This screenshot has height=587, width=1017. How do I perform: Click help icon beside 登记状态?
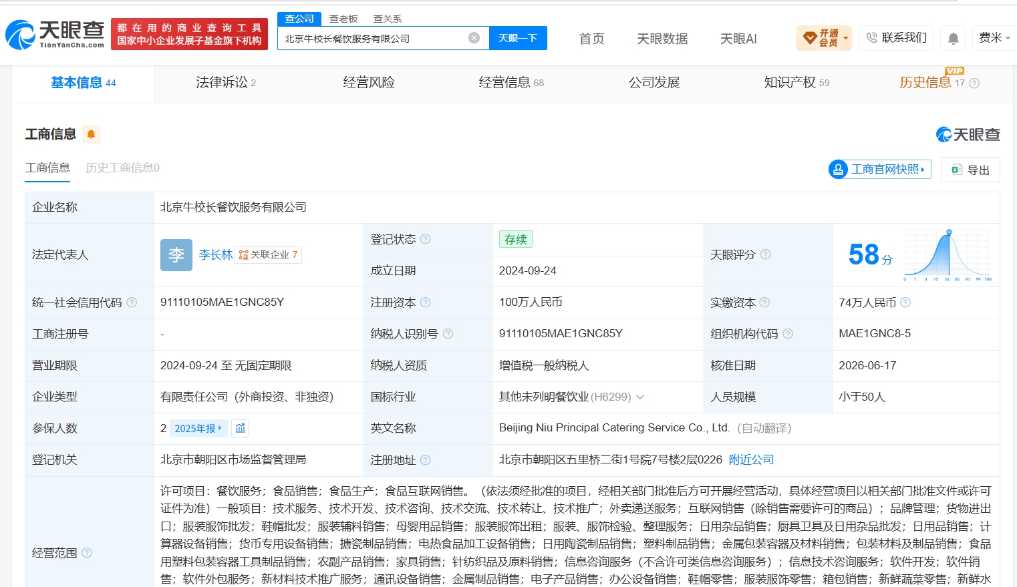pyautogui.click(x=426, y=239)
